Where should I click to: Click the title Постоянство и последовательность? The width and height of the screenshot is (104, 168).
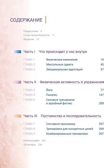tap(71, 116)
